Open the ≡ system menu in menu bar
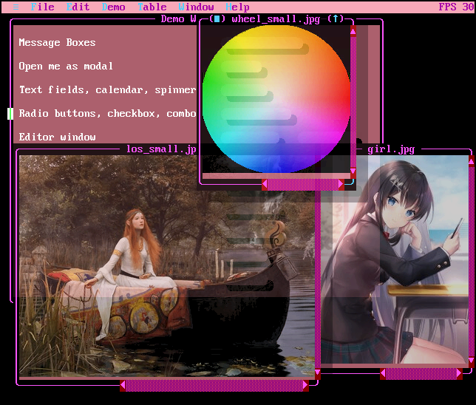476x405 pixels. coord(16,7)
